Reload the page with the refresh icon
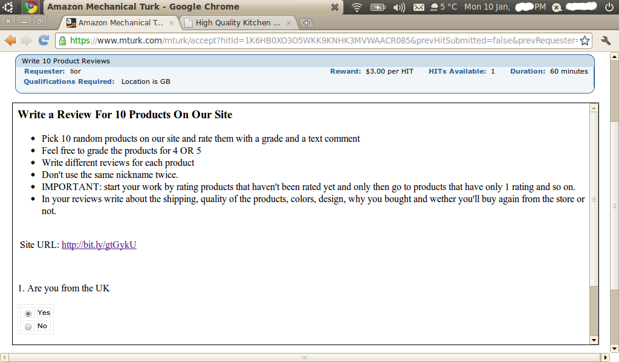Image resolution: width=619 pixels, height=362 pixels. click(x=44, y=40)
